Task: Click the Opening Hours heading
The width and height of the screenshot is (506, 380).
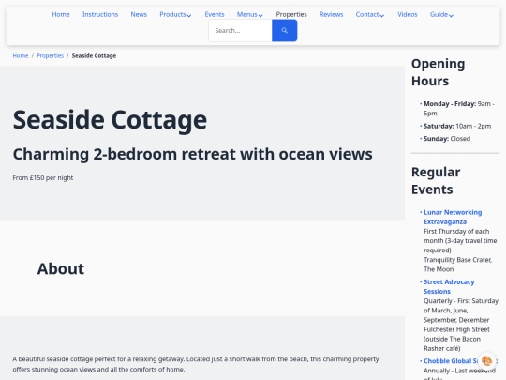Action: tap(438, 72)
